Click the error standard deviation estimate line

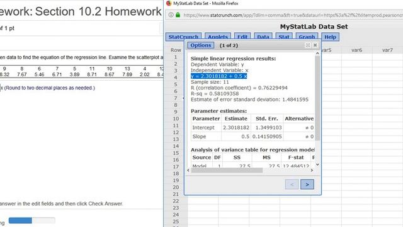[249, 100]
